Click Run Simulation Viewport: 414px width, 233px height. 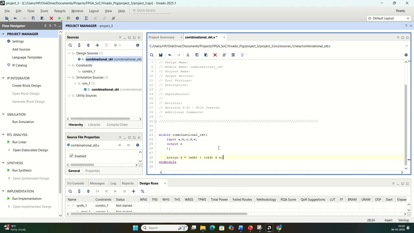pyautogui.click(x=23, y=122)
